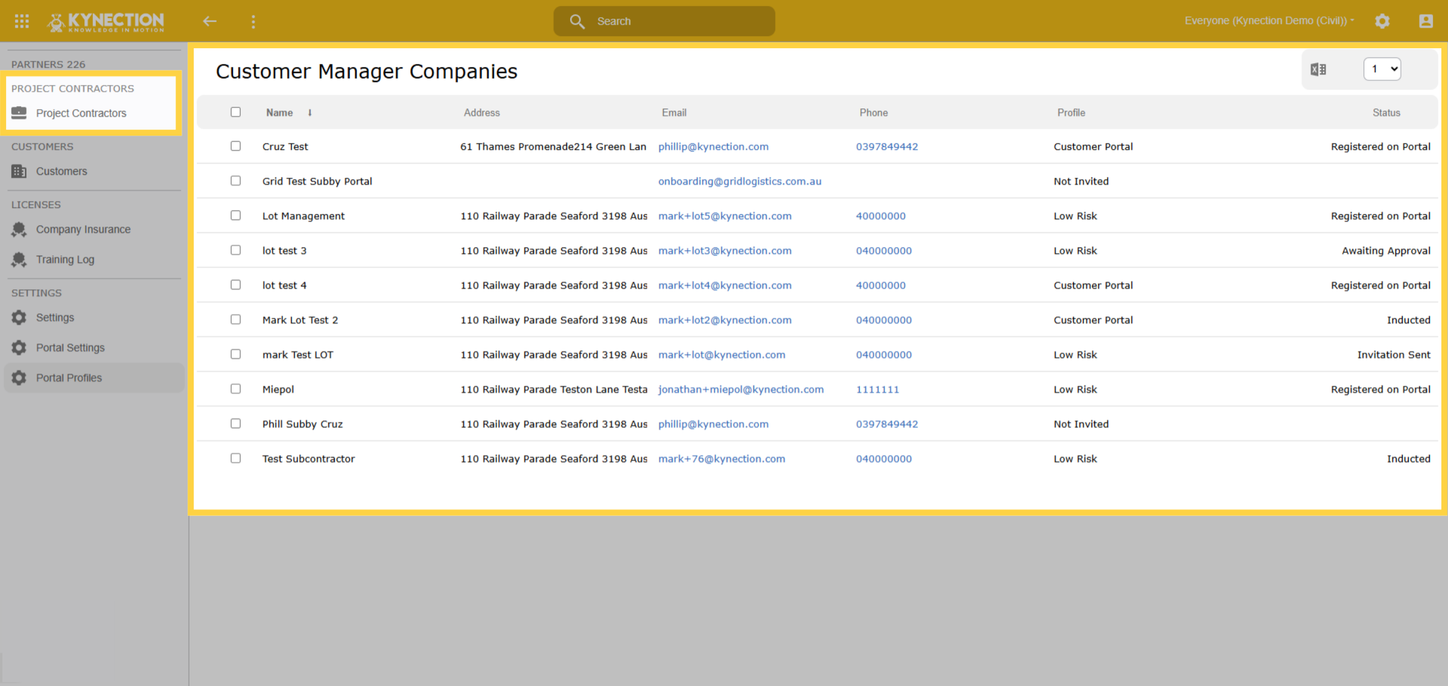Click the Mark Lot Test 2 Inducted status

pyautogui.click(x=1408, y=320)
